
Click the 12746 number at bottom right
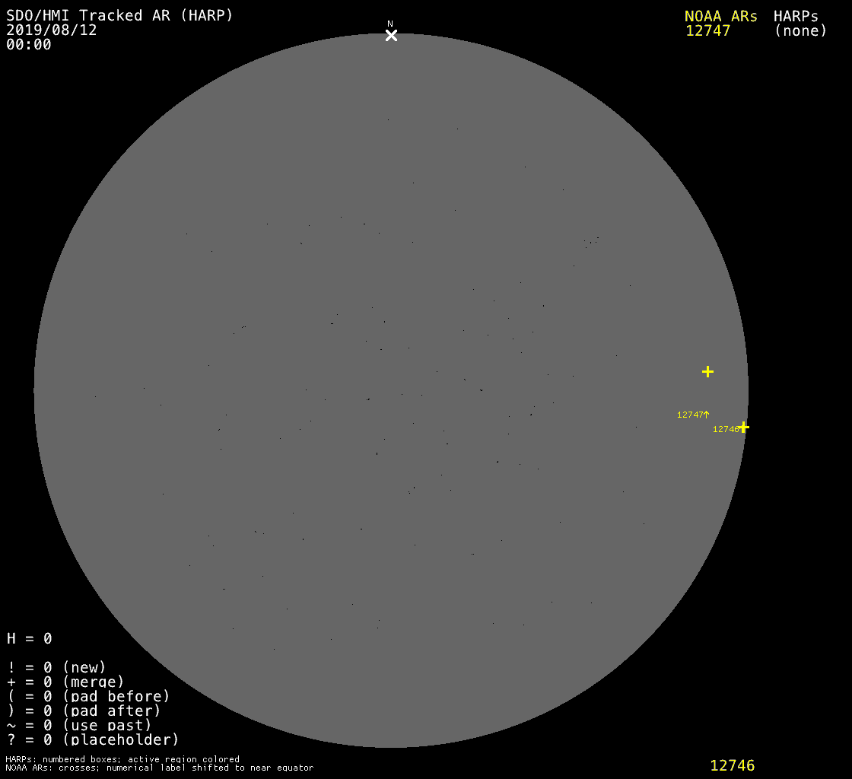[732, 765]
